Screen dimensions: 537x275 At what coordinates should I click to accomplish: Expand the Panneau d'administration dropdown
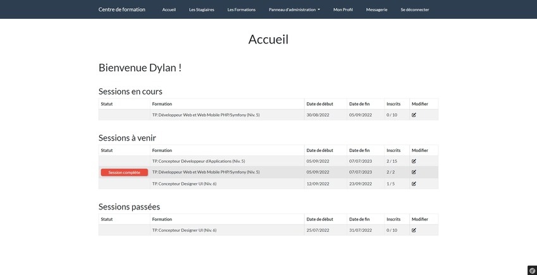294,9
